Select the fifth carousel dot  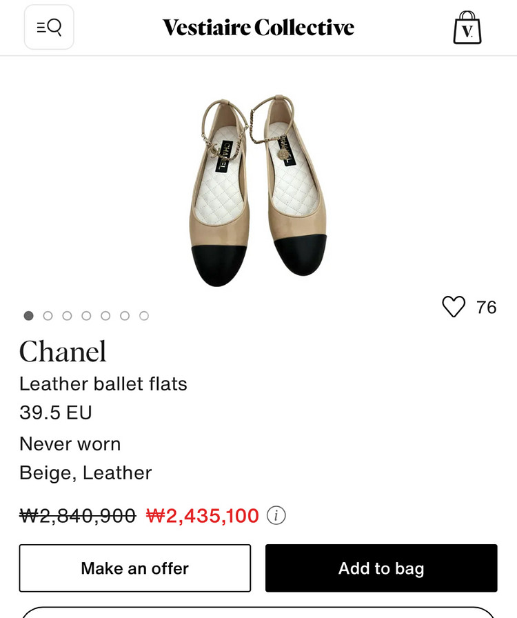point(105,316)
